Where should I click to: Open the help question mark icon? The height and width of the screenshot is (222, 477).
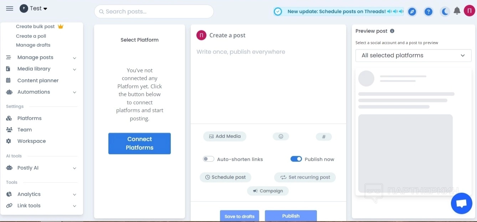[x=429, y=12]
